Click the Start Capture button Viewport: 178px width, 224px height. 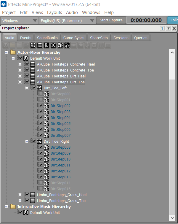(x=111, y=20)
